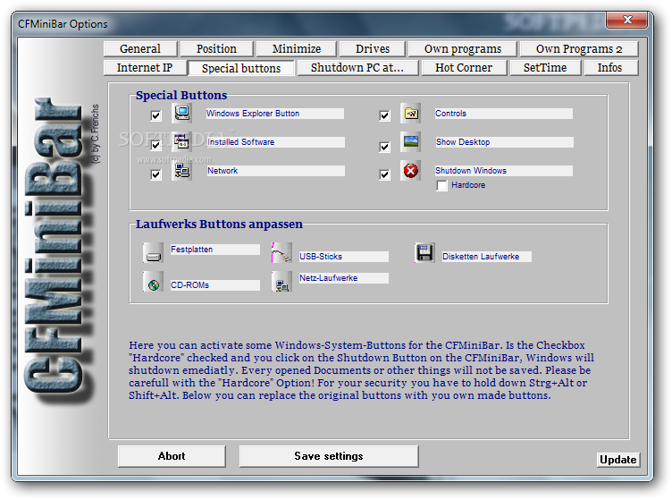Click the Disketten Laufwerke floppy icon
The height and width of the screenshot is (500, 672).
(424, 253)
